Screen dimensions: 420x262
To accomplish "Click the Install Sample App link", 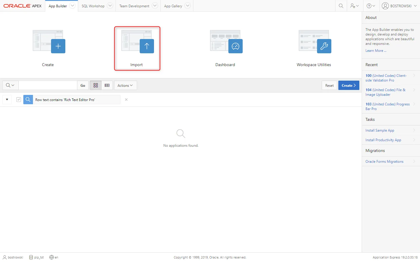I will [380, 130].
